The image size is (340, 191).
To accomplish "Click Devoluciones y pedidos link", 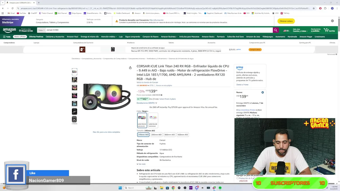I will (316, 30).
